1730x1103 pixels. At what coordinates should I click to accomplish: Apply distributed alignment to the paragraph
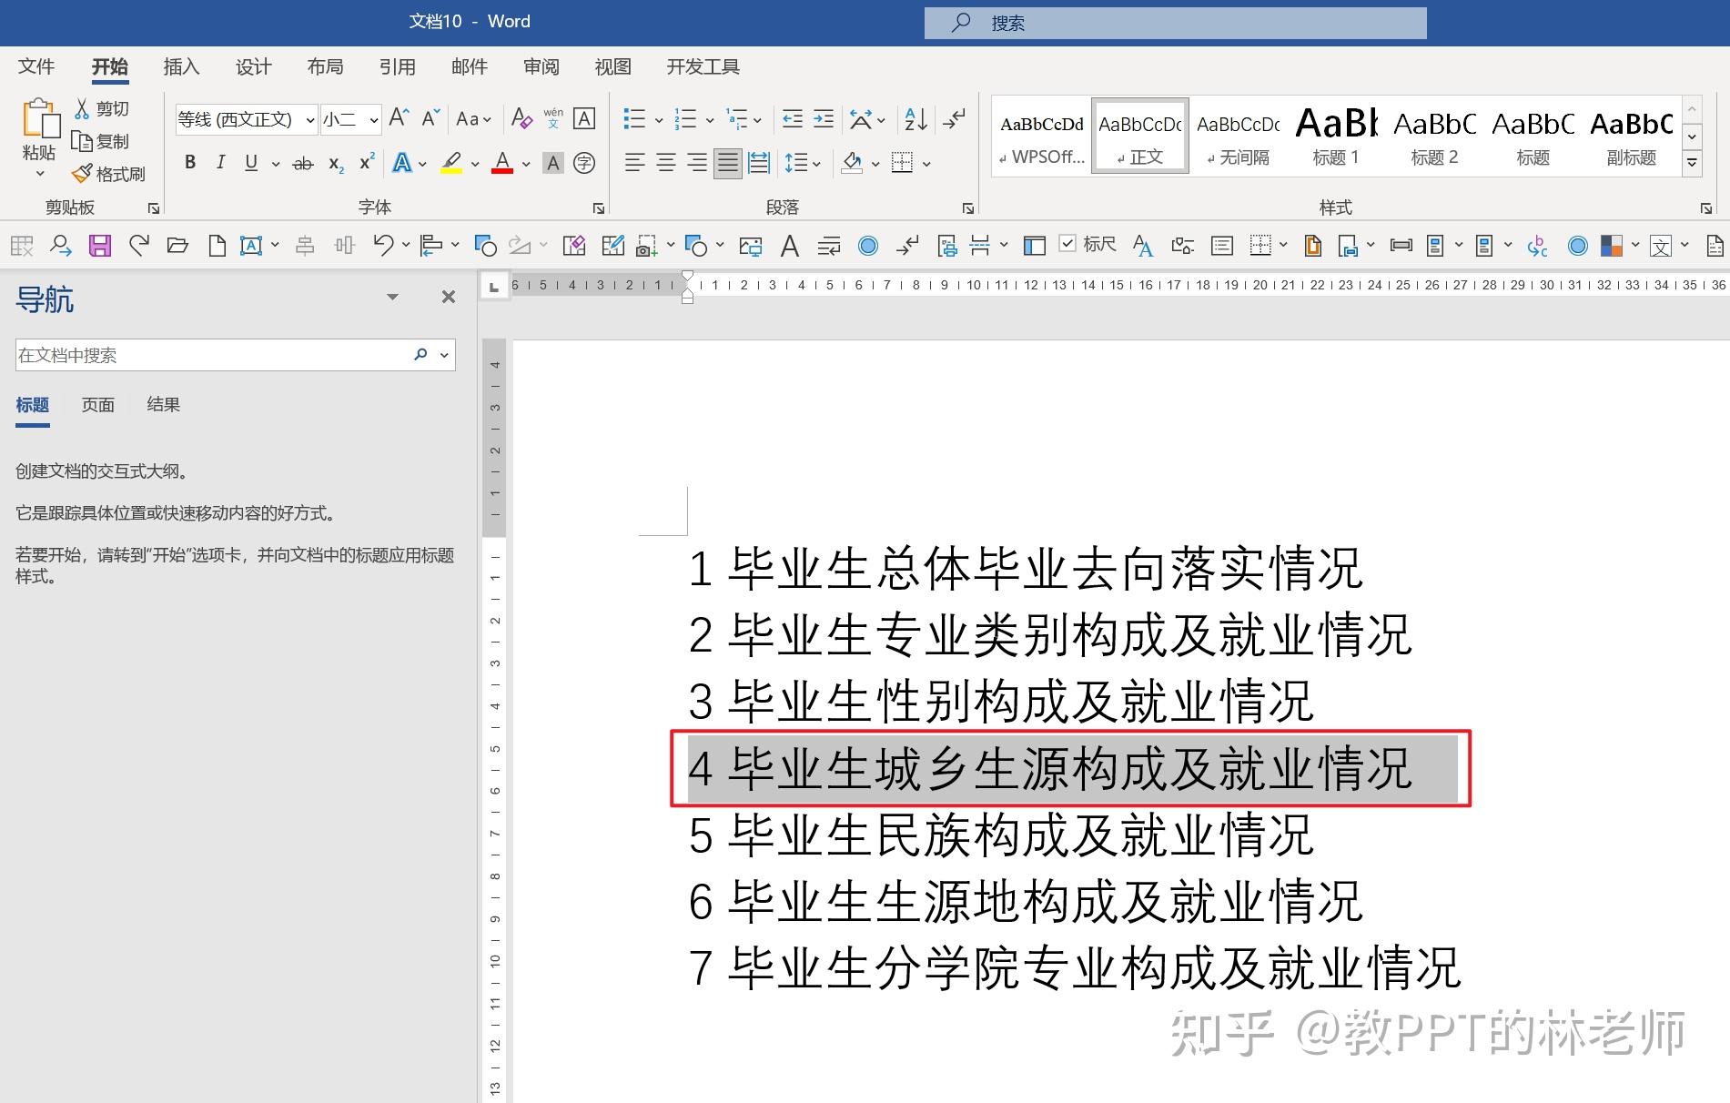pos(759,164)
